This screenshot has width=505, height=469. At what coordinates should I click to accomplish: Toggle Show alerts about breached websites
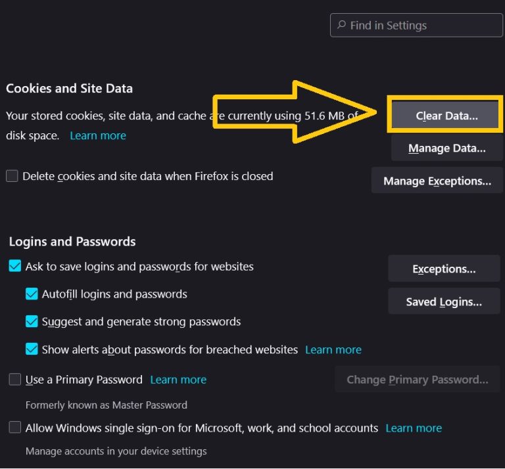(x=32, y=349)
